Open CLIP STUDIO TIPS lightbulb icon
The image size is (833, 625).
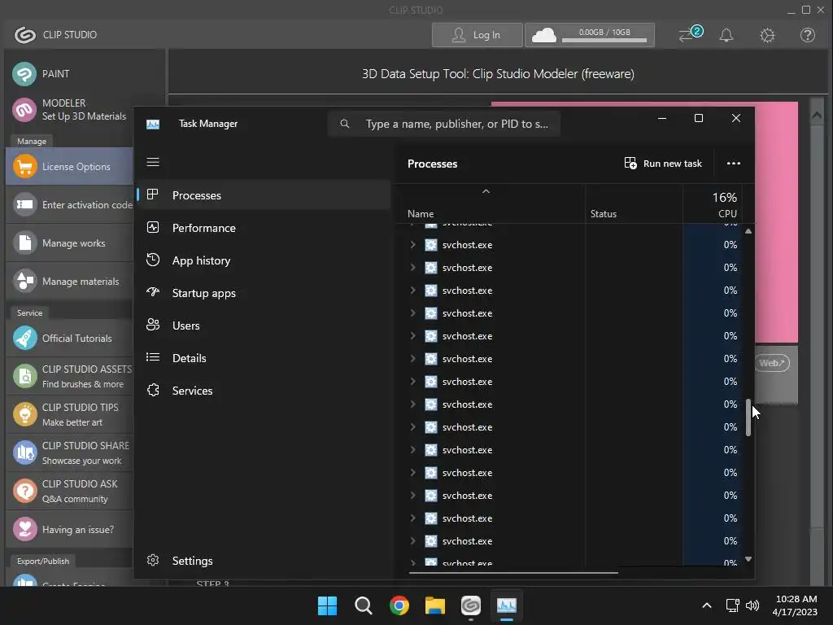point(25,414)
